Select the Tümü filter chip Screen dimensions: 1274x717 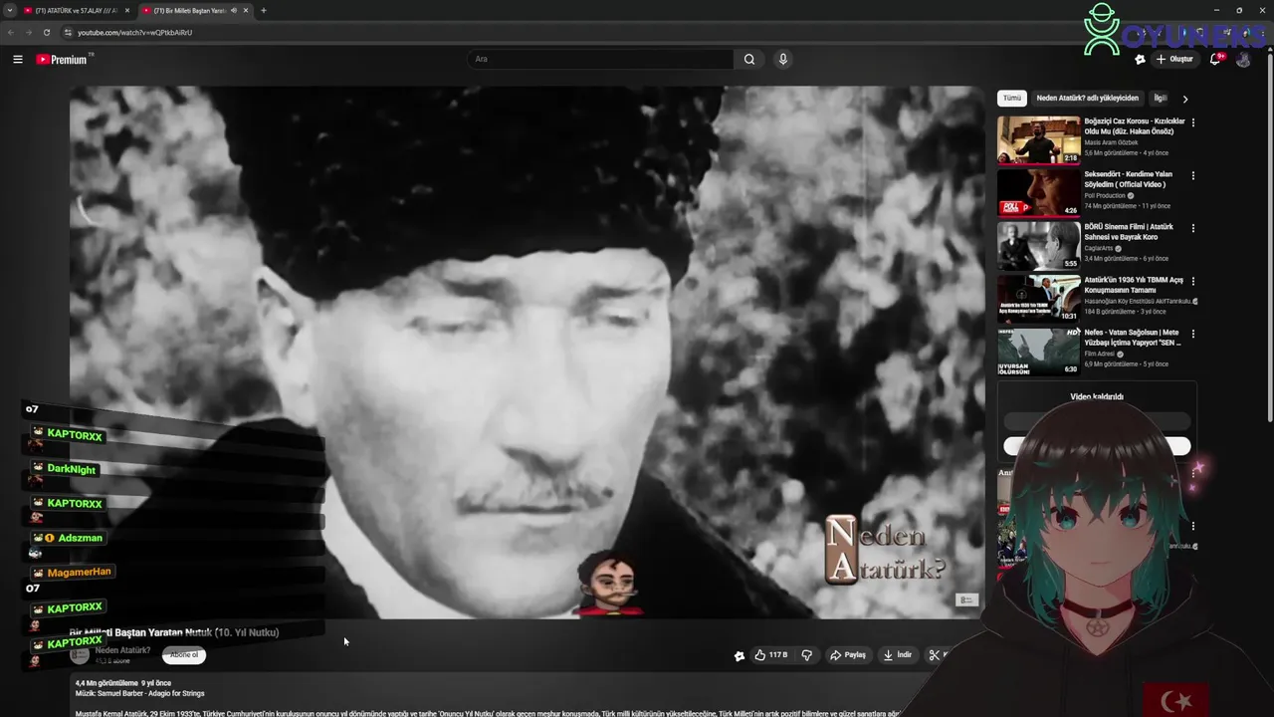(1012, 99)
